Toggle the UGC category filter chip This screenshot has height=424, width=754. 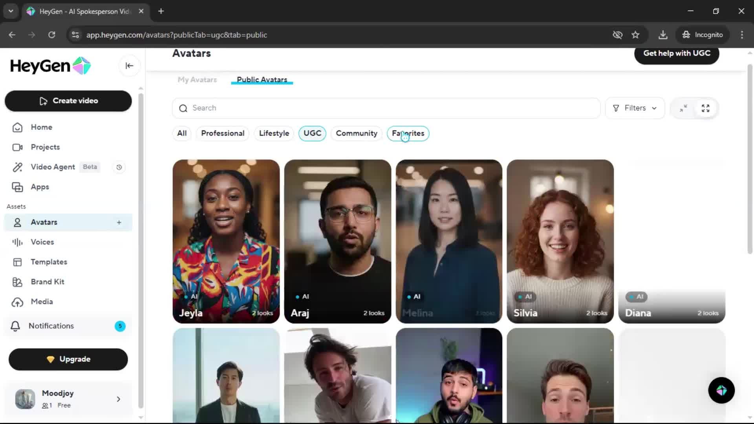[312, 133]
